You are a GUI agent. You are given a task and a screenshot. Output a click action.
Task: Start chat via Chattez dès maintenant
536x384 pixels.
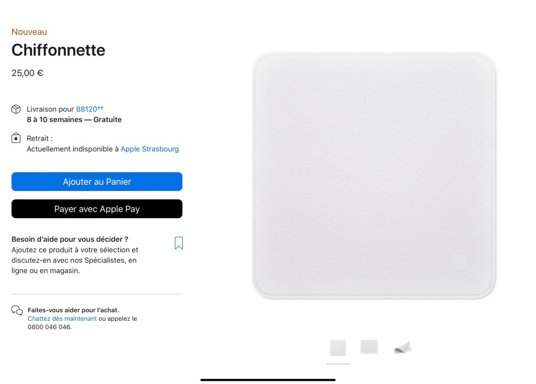coord(62,319)
